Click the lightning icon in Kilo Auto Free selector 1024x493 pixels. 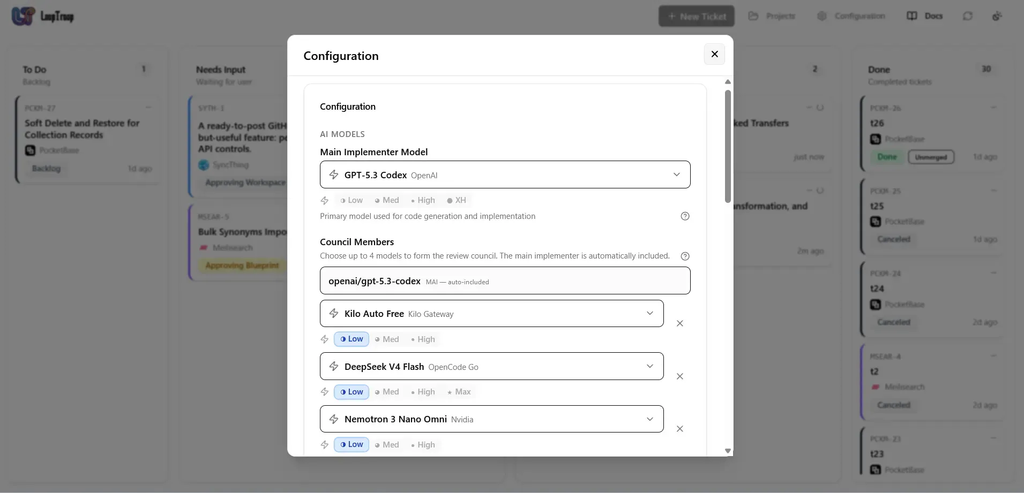click(x=333, y=313)
